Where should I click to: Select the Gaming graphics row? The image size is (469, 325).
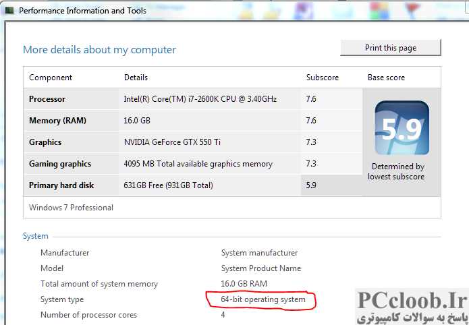(x=193, y=164)
